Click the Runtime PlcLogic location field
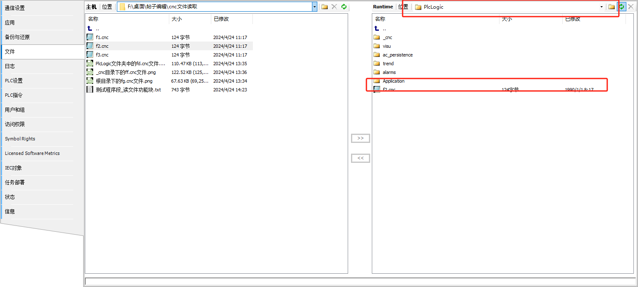This screenshot has width=638, height=287. coord(509,7)
